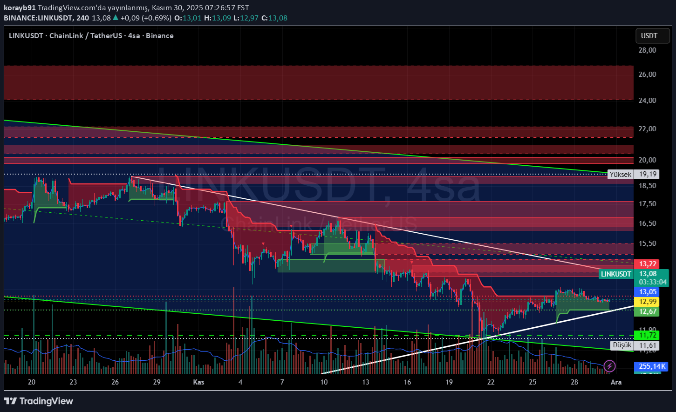Screen dimensions: 676x412
Task: Click the 4sa interval in chart legend
Action: tap(134, 36)
